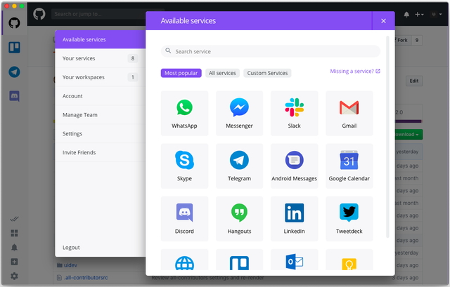
Task: Select the yellow lightbulb Keep tile
Action: click(349, 260)
